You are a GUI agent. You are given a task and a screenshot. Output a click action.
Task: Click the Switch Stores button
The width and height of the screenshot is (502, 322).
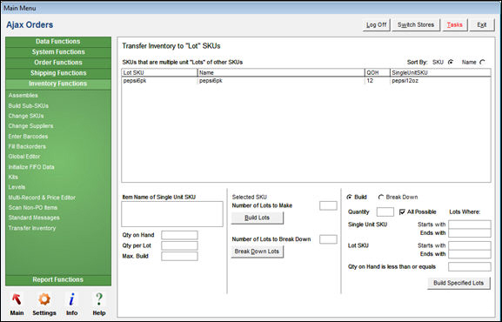416,25
